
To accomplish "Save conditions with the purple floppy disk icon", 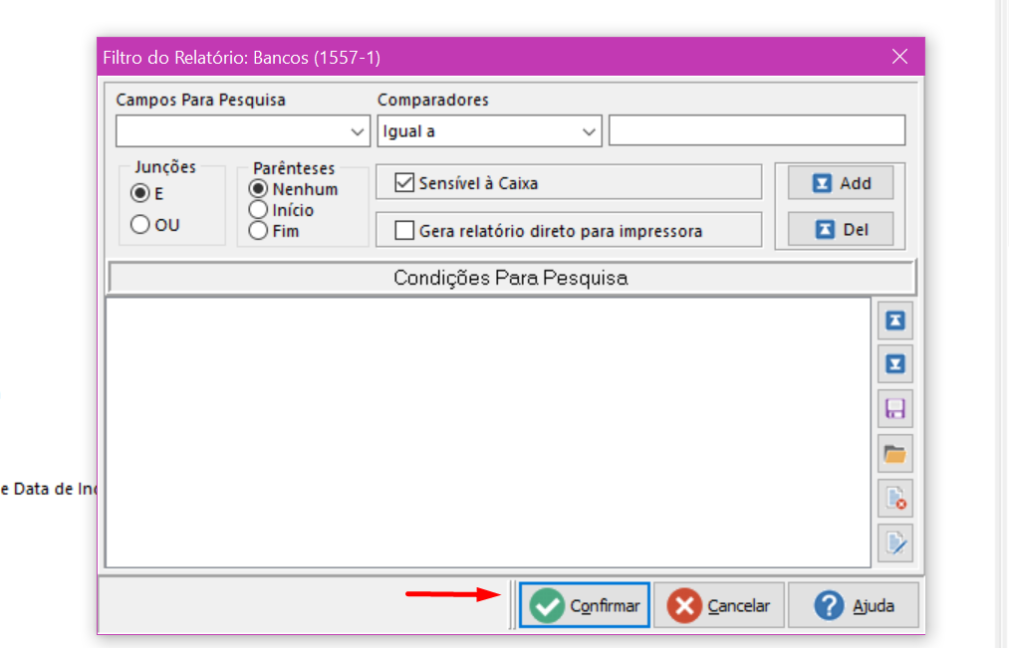I will pyautogui.click(x=895, y=409).
